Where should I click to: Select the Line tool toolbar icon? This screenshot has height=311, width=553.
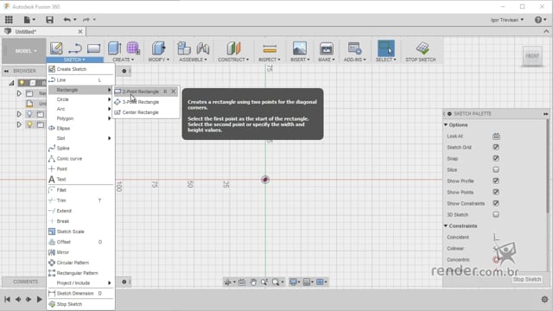pos(75,48)
